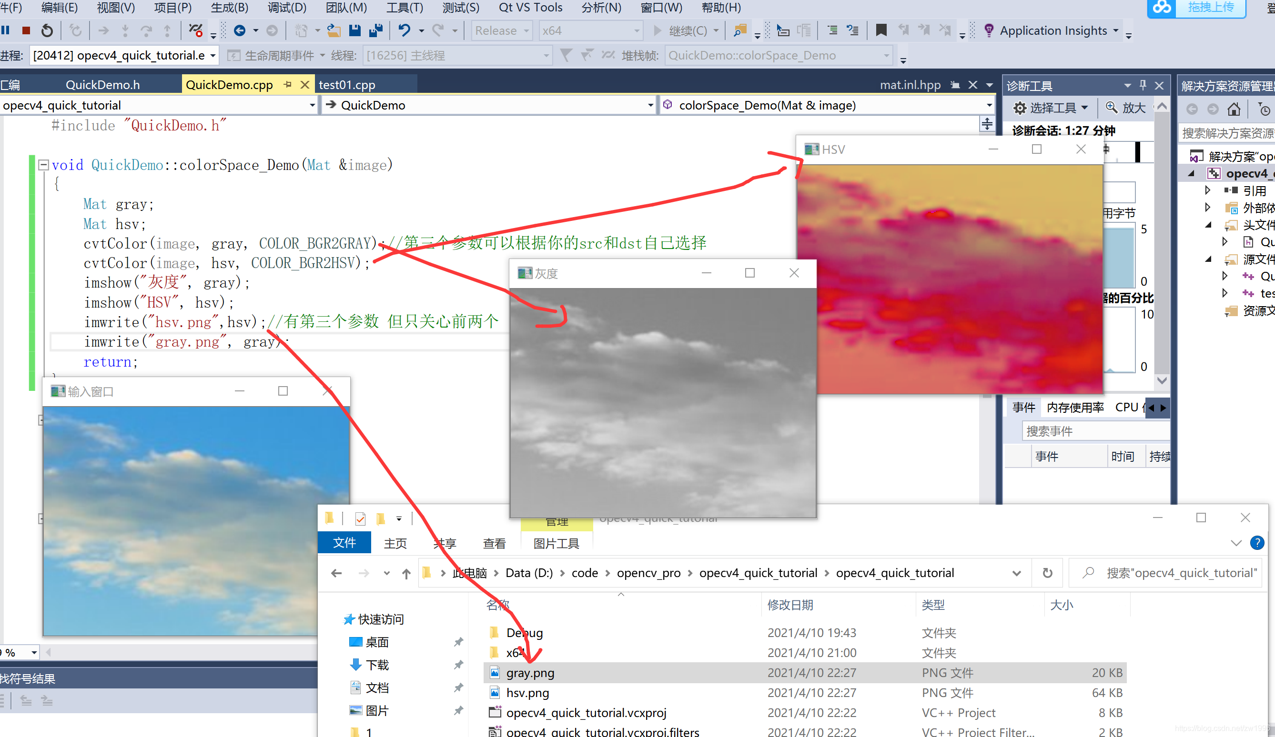1275x737 pixels.
Task: Click the diagnostic tools vertical scrollbar down arrow
Action: click(x=1162, y=380)
